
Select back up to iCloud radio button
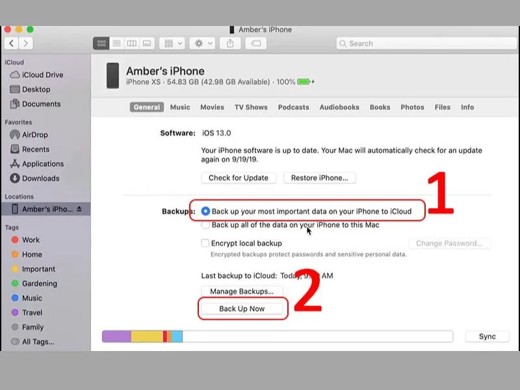205,211
